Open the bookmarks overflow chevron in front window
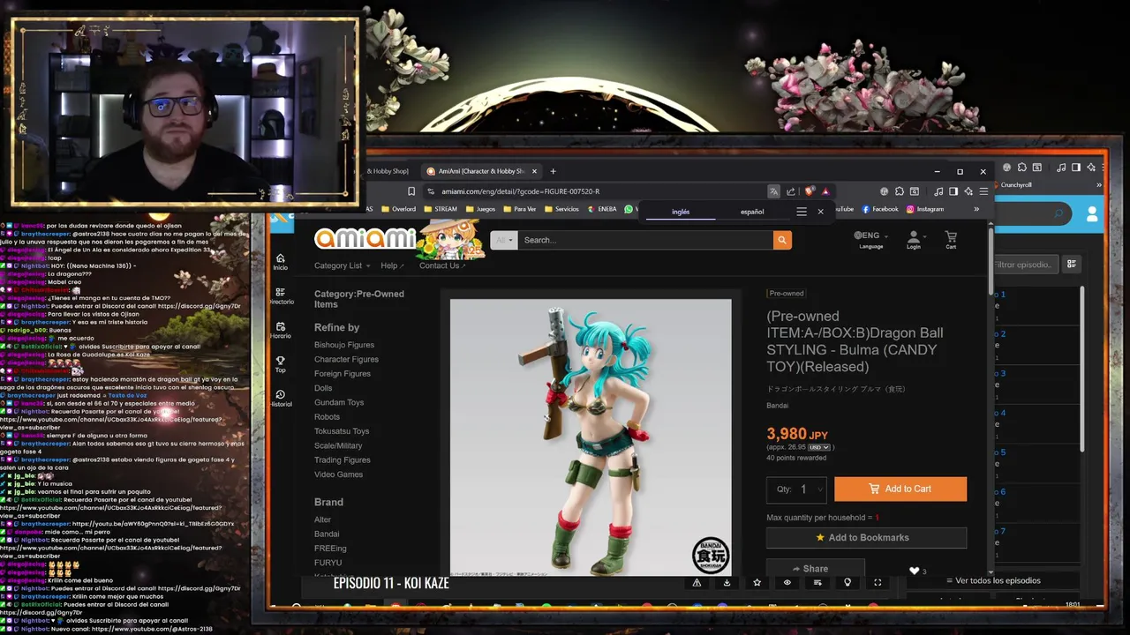Image resolution: width=1130 pixels, height=635 pixels. coord(976,209)
